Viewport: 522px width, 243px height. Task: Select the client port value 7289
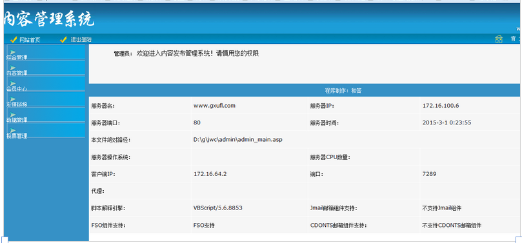coord(429,174)
